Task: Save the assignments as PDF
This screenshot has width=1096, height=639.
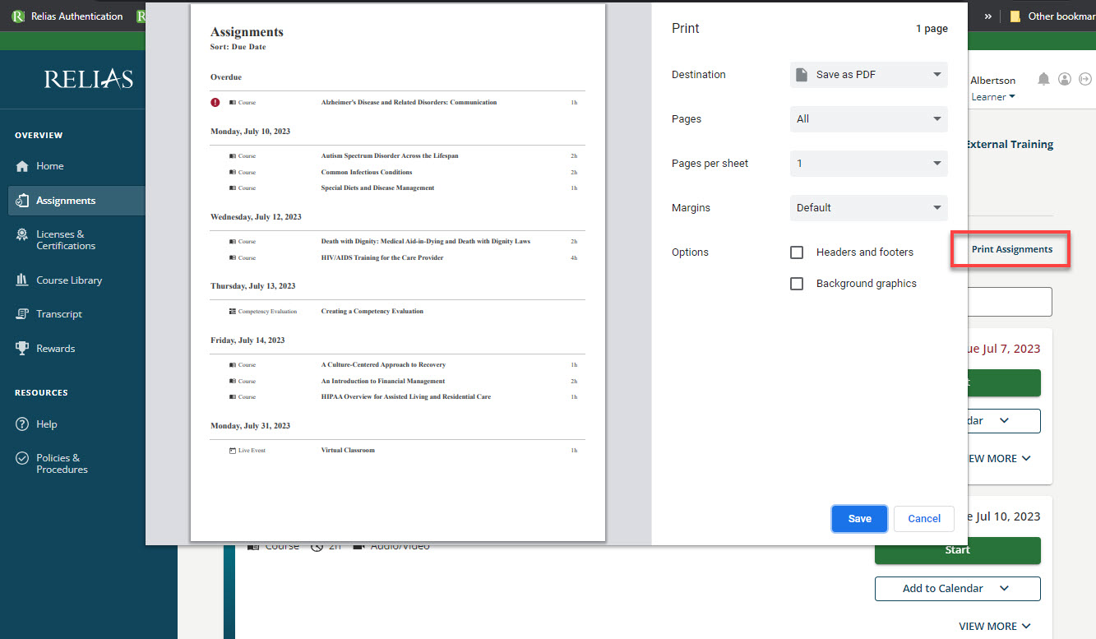Action: coord(858,518)
